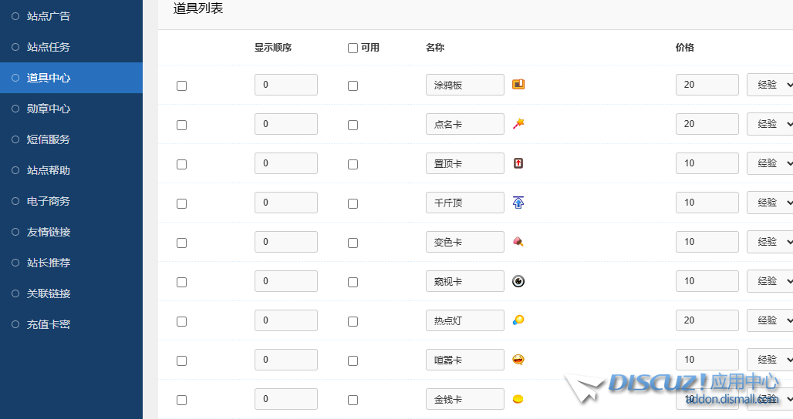Navigate to 电子商务 in the sidebar
Viewport: 793px width, 419px height.
point(49,201)
